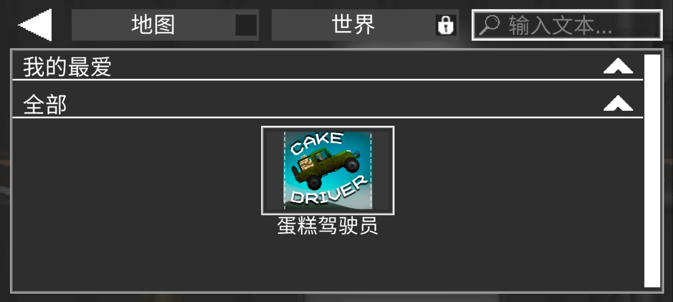The image size is (673, 302).
Task: Click the 全部 section header text
Action: point(45,104)
